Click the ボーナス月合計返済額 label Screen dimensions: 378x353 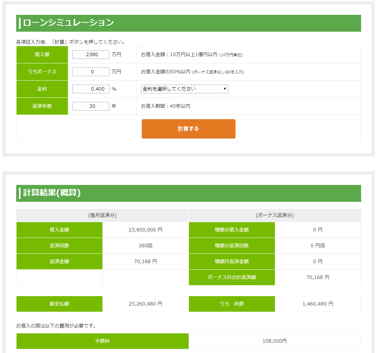(232, 277)
